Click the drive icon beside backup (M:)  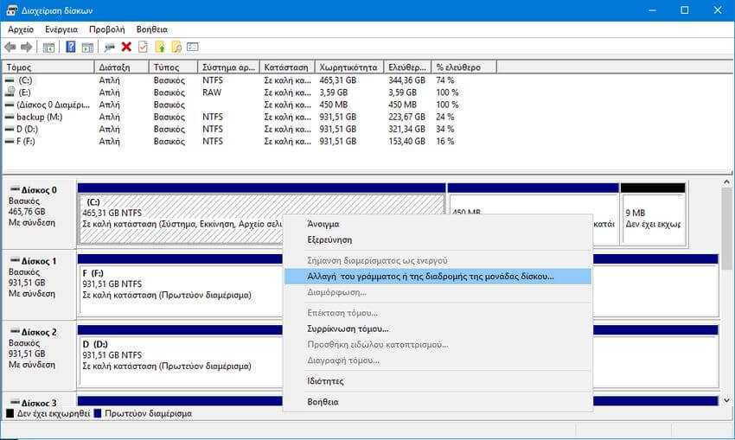[x=10, y=117]
